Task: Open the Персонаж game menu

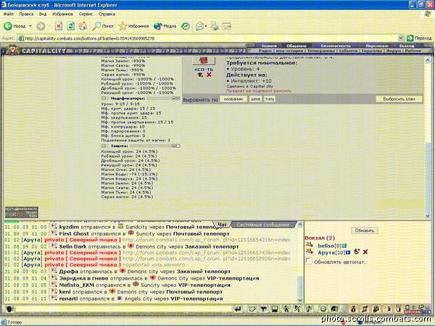Action: coord(376,46)
